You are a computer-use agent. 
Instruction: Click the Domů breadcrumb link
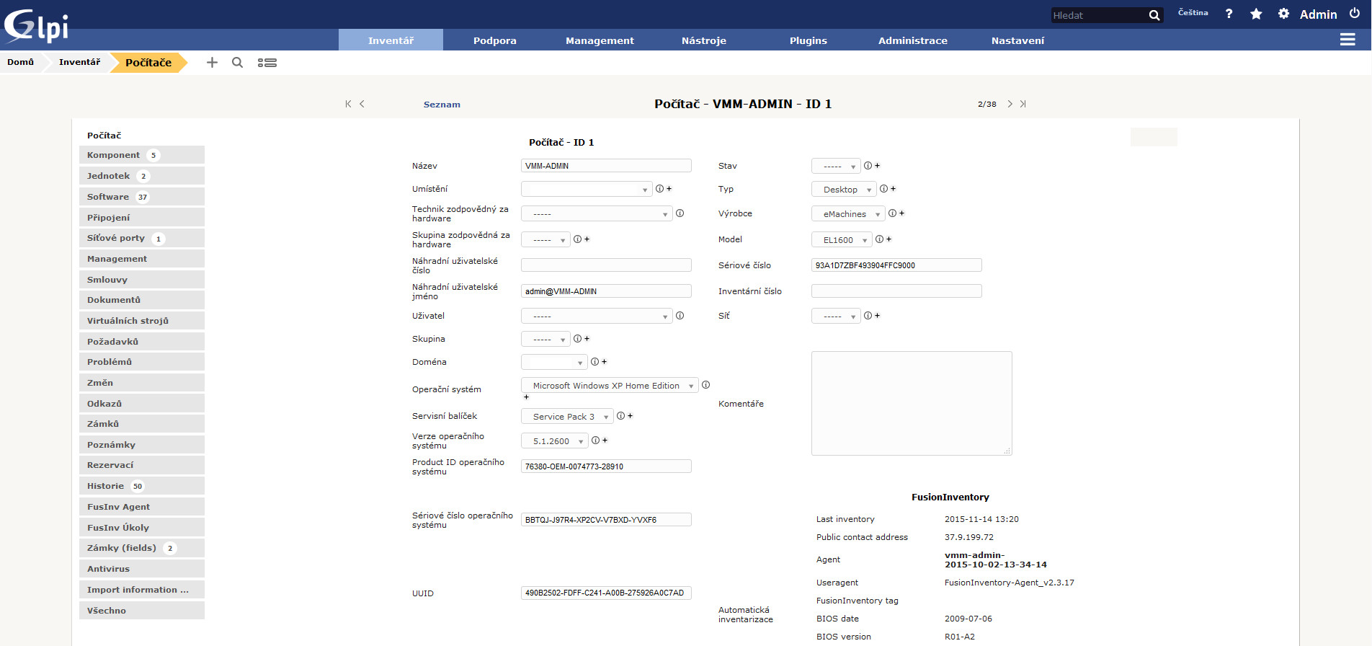click(20, 62)
